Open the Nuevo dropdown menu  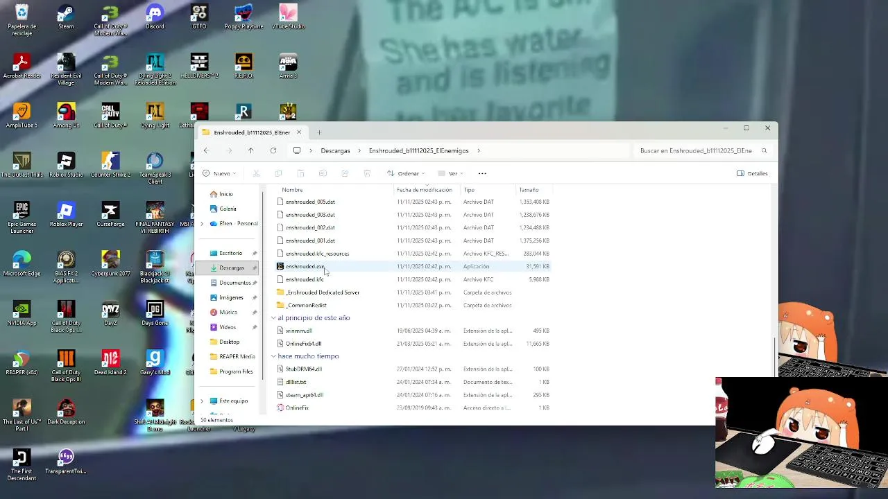[220, 173]
